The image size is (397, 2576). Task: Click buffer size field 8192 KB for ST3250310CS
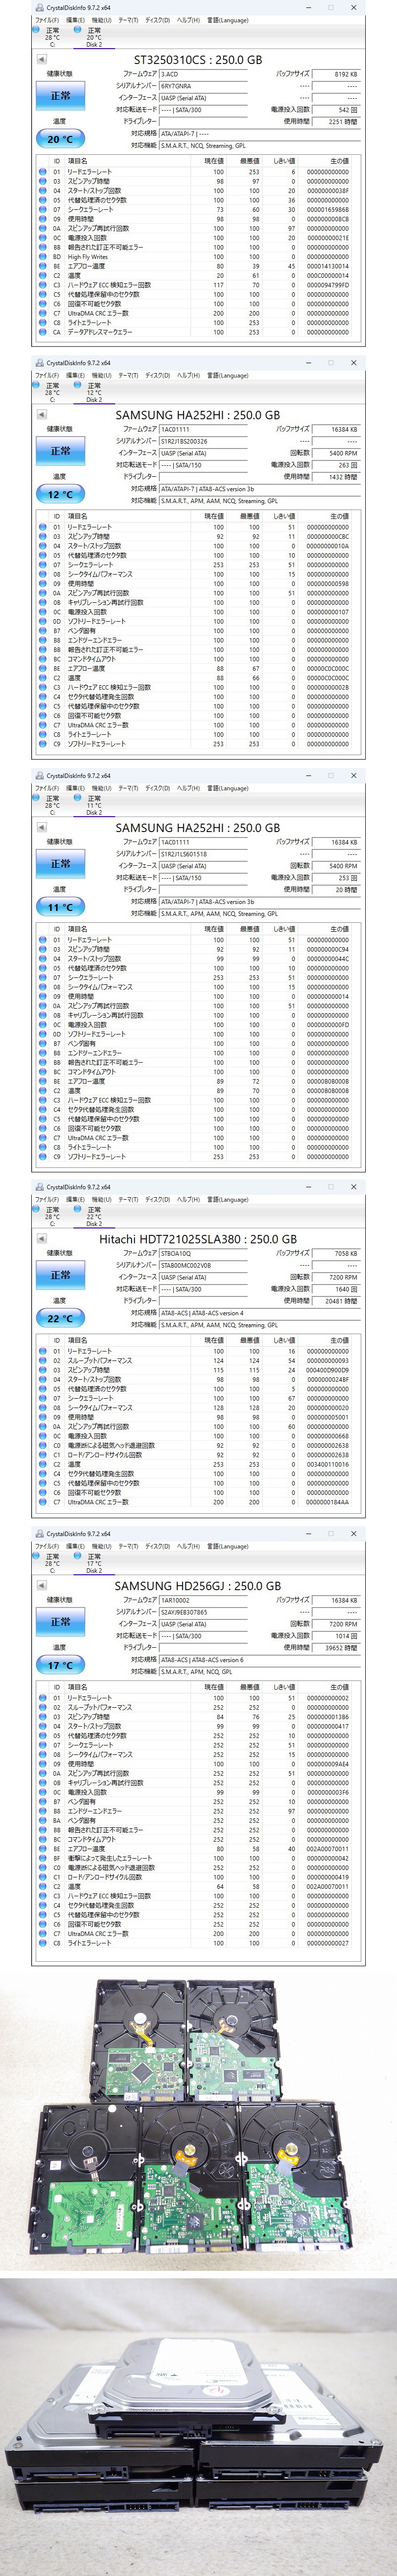click(335, 74)
